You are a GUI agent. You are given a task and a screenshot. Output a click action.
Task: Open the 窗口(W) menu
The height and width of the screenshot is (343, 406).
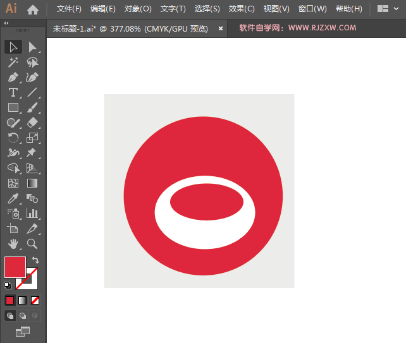pos(312,9)
